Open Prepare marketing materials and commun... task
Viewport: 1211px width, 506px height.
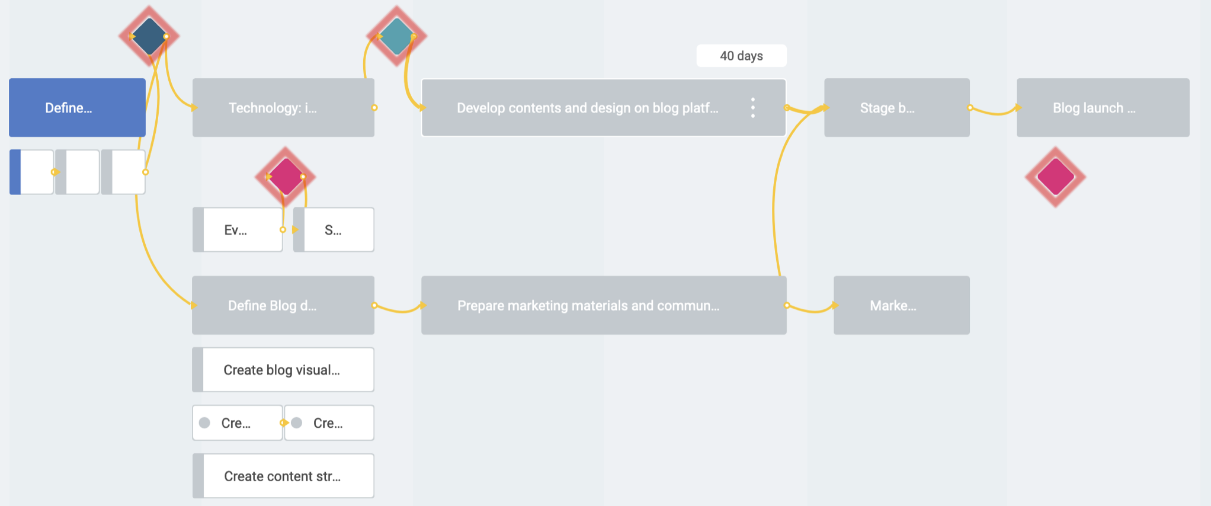604,305
